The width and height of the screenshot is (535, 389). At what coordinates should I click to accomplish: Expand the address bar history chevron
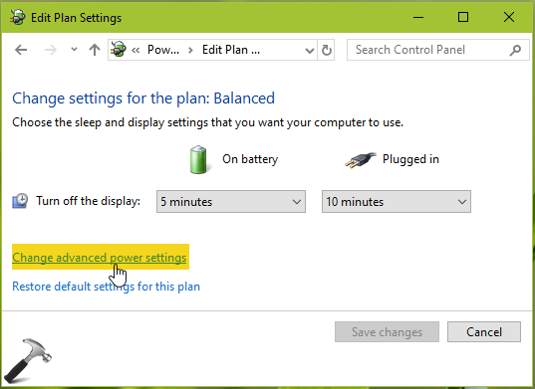click(x=310, y=51)
